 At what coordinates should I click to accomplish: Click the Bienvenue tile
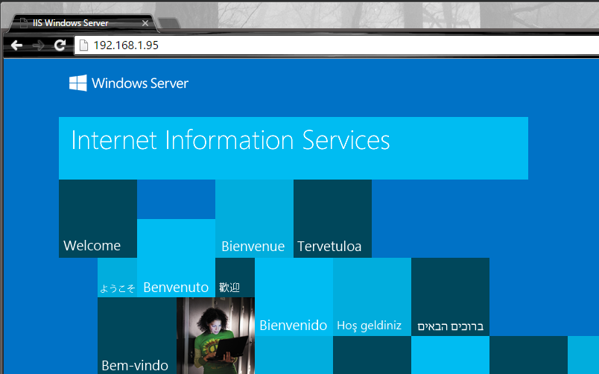(254, 218)
